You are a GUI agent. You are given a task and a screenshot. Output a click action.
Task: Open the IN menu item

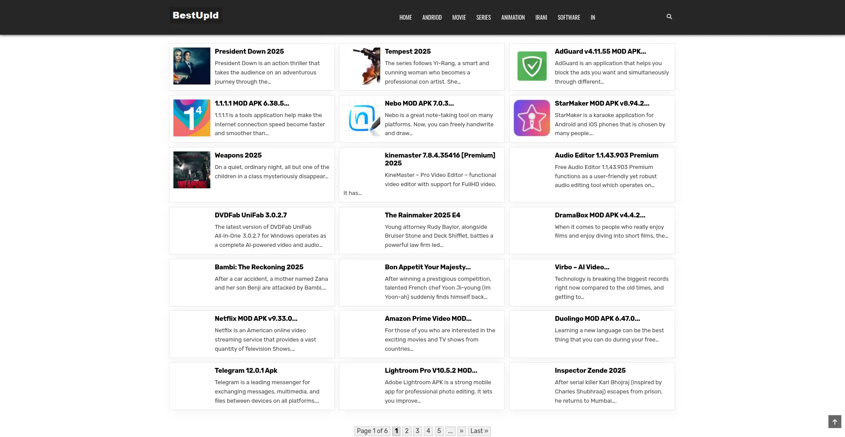pos(593,18)
